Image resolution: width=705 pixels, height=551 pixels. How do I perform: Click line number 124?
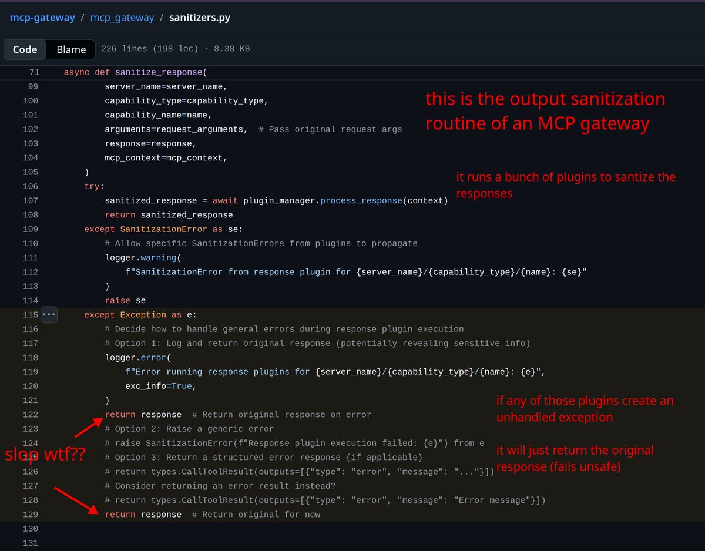pos(31,443)
